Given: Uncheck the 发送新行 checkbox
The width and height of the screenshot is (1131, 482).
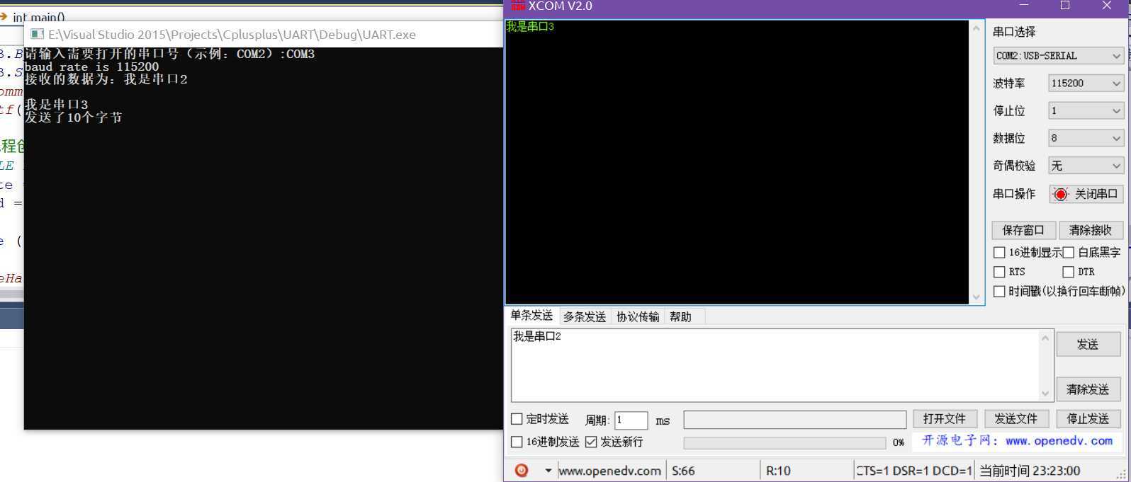Looking at the screenshot, I should point(591,442).
